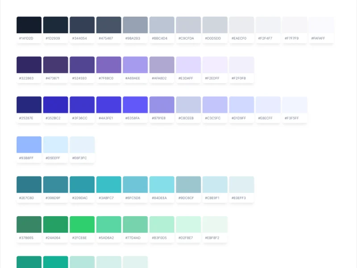Click the hex code #E3DAFF

click(x=186, y=78)
